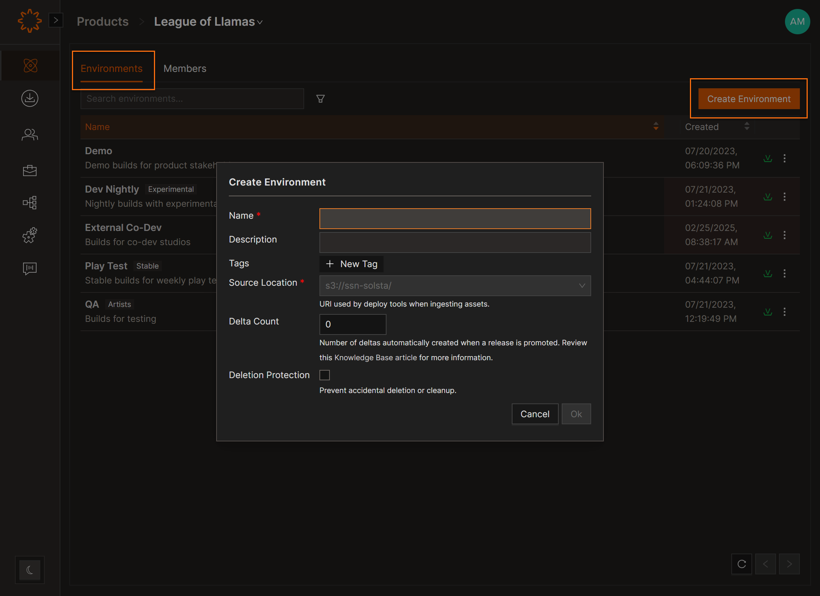Open the users group sidebar icon
This screenshot has width=820, height=596.
tap(30, 134)
